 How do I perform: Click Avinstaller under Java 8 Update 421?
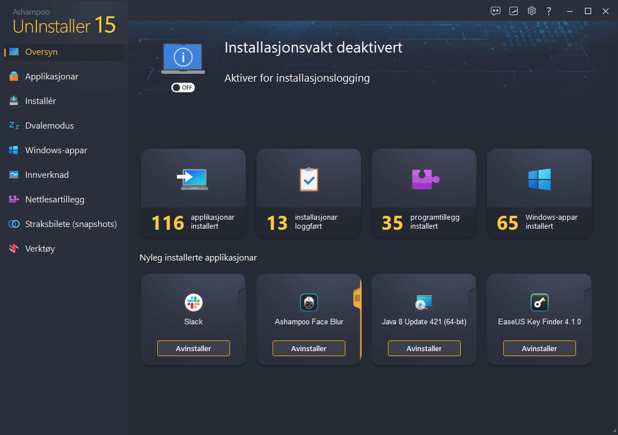coord(424,348)
